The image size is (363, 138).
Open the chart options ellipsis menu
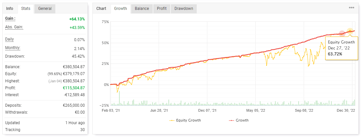pos(351,8)
